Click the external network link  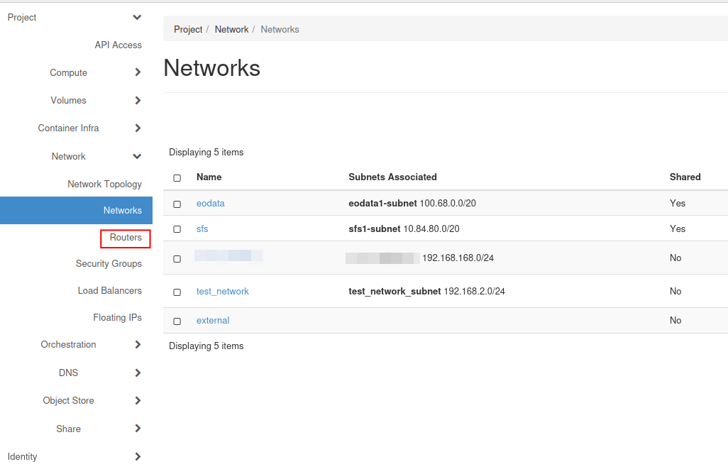pyautogui.click(x=212, y=321)
